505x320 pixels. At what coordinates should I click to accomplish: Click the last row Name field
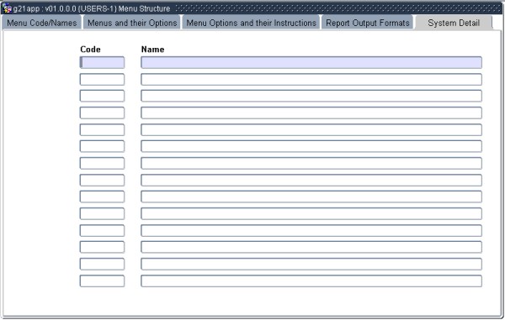(x=311, y=281)
